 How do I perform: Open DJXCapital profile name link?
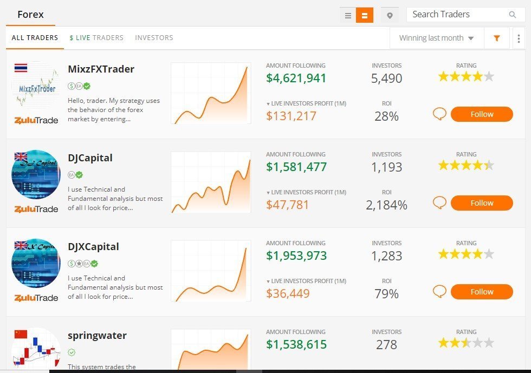pyautogui.click(x=93, y=247)
